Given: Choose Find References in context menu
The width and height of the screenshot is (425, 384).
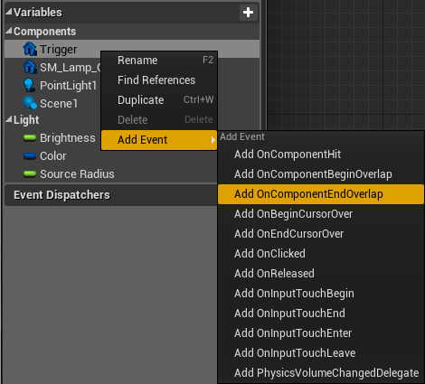Looking at the screenshot, I should 159,80.
